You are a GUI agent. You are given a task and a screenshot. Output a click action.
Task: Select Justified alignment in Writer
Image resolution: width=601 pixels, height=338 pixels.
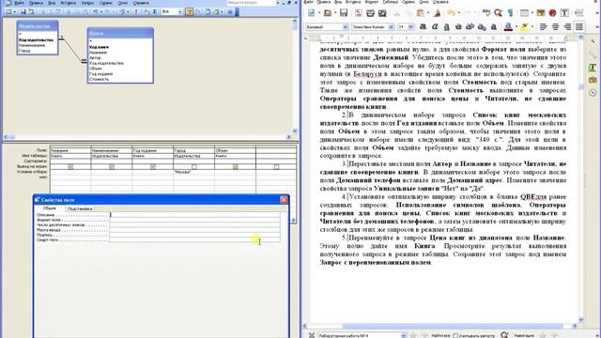click(x=579, y=27)
